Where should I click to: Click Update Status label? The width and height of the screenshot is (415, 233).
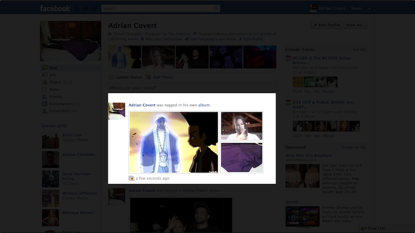[x=129, y=77]
